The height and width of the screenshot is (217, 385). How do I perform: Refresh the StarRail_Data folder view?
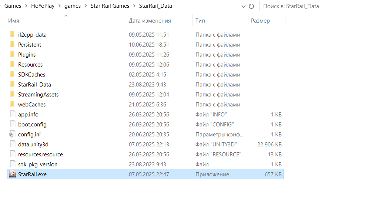click(x=251, y=6)
